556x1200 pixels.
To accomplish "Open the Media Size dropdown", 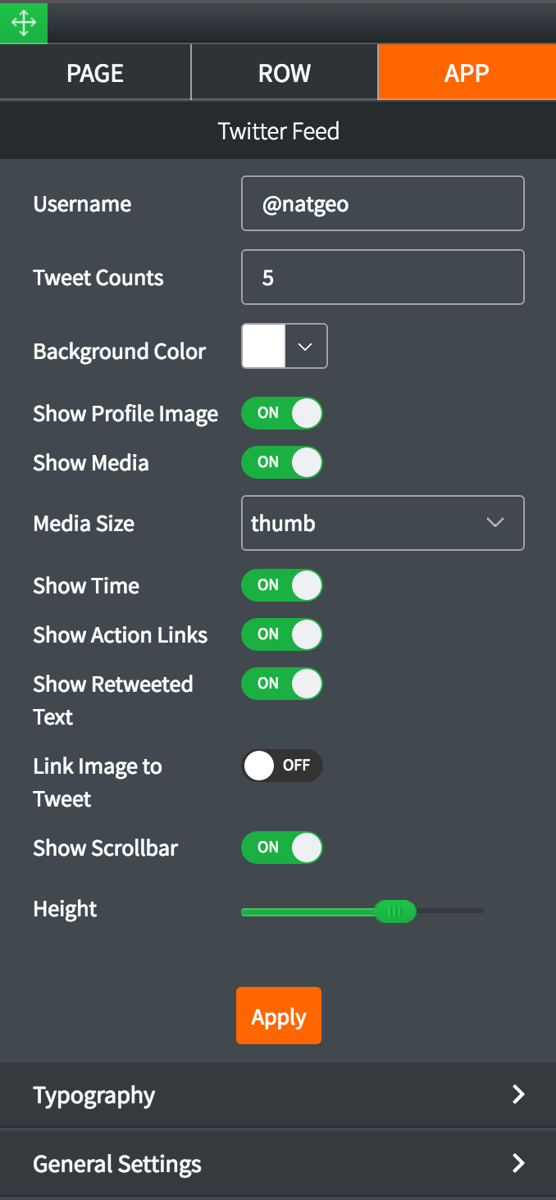I will (x=383, y=523).
